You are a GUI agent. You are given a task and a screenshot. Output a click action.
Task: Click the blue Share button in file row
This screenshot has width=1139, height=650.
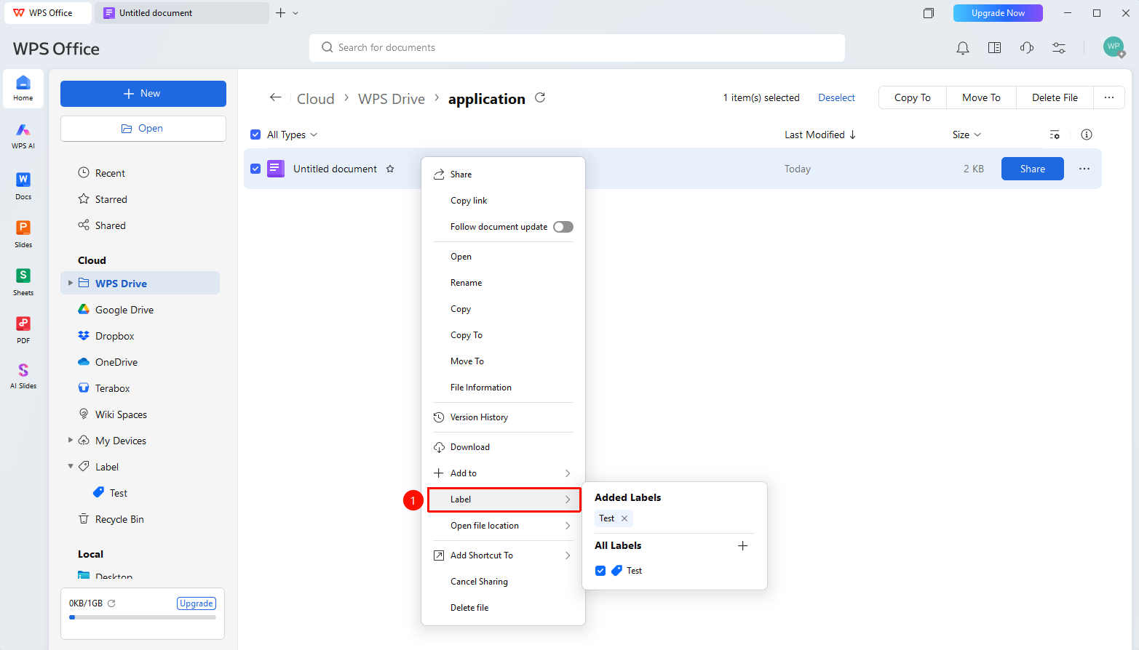coord(1032,169)
